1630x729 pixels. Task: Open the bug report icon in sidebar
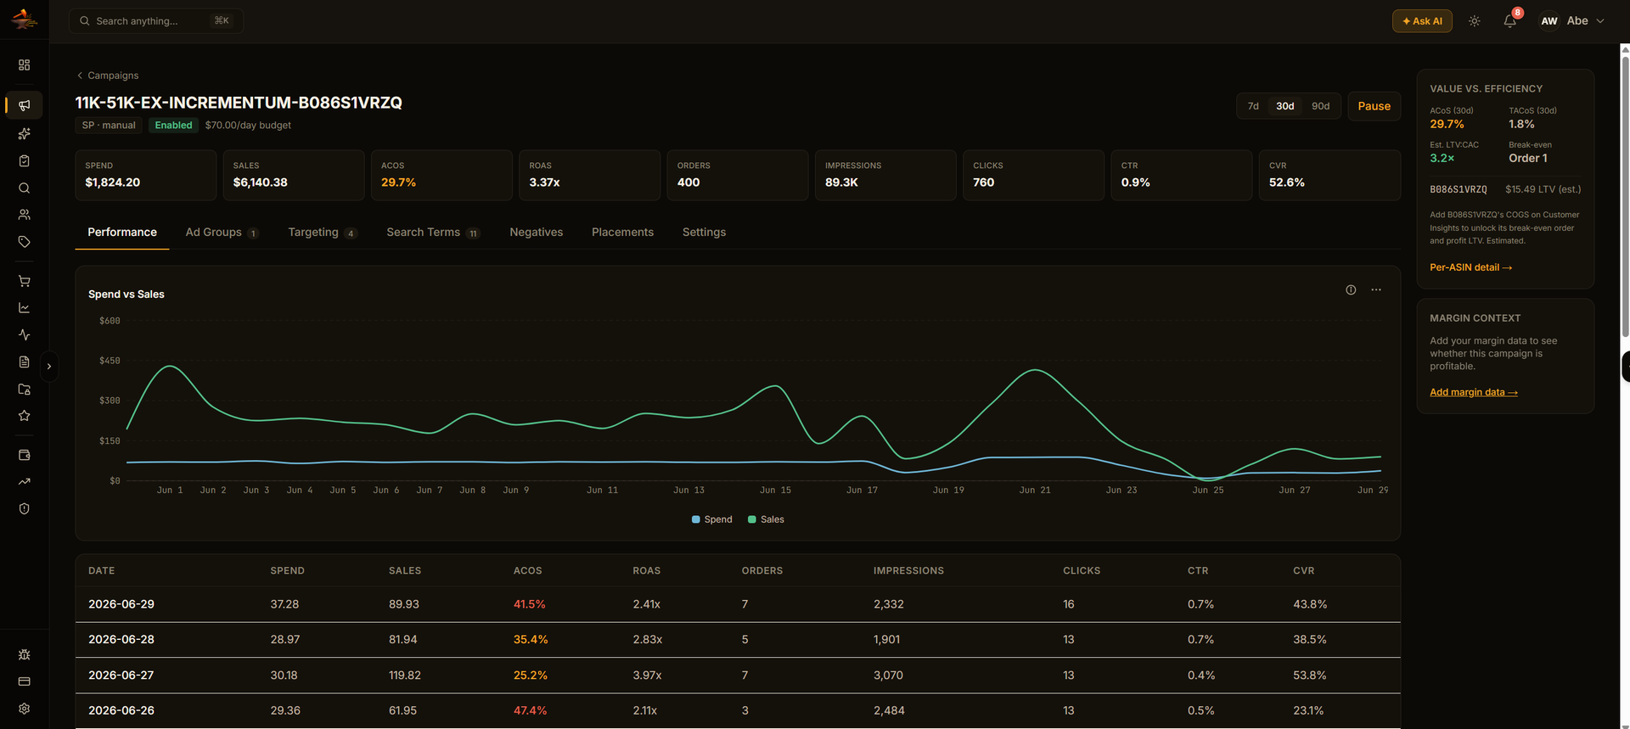(x=24, y=654)
